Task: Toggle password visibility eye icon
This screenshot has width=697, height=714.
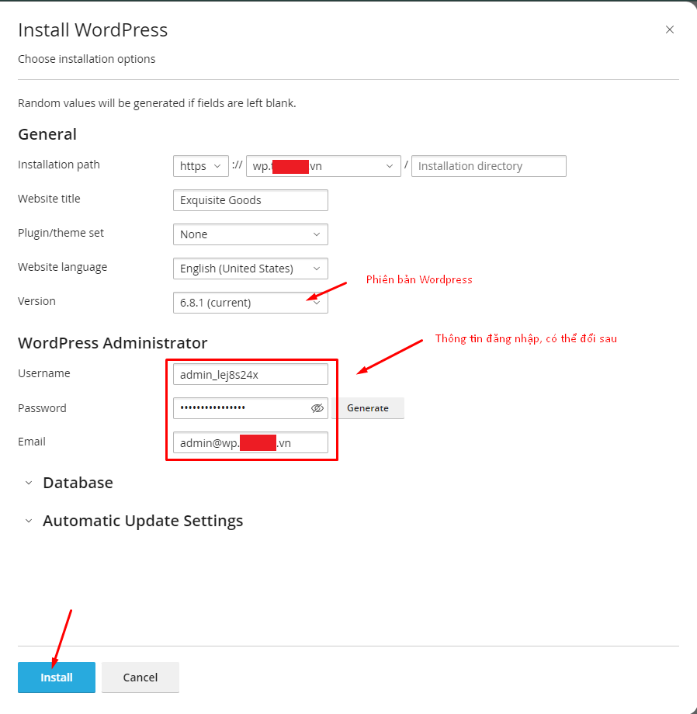Action: click(317, 408)
